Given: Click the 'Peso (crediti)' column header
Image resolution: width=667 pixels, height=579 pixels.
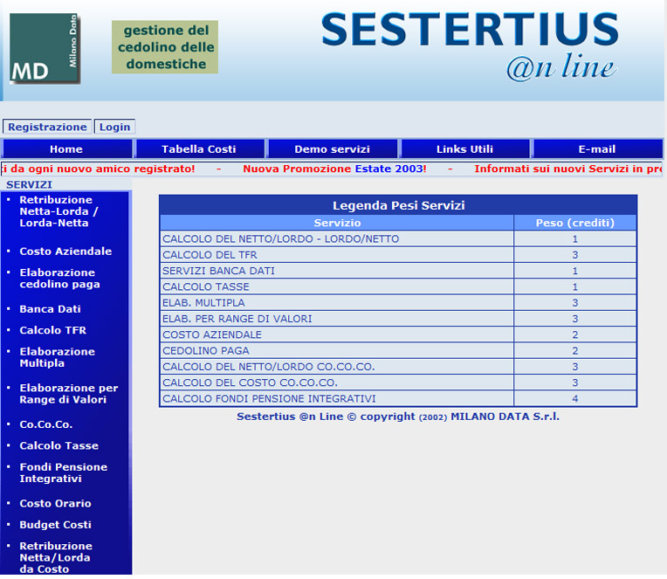Looking at the screenshot, I should click(x=575, y=223).
